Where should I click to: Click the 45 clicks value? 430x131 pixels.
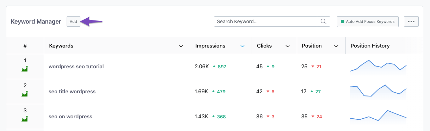coord(260,67)
